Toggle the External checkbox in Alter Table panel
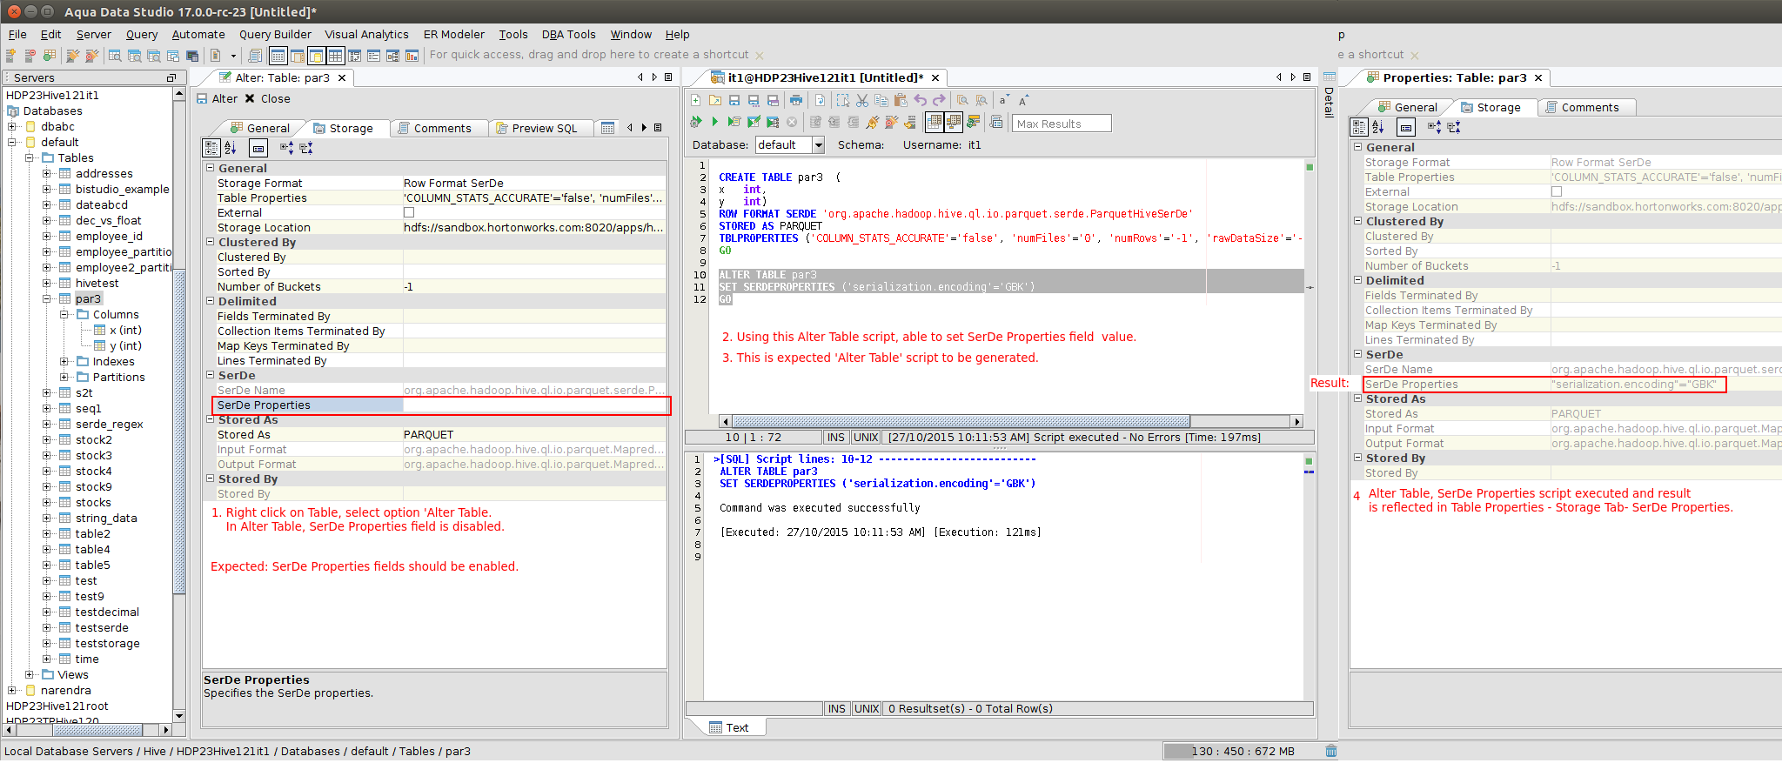The image size is (1782, 763). tap(409, 212)
